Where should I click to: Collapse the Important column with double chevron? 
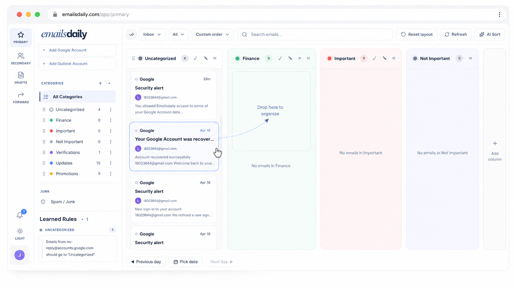[x=394, y=58]
